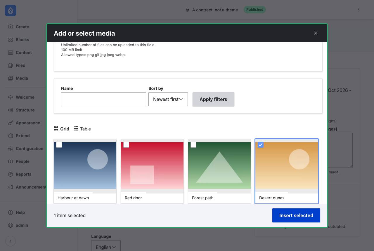The width and height of the screenshot is (374, 251).
Task: Click the Help question mark icon
Action: pos(11,212)
